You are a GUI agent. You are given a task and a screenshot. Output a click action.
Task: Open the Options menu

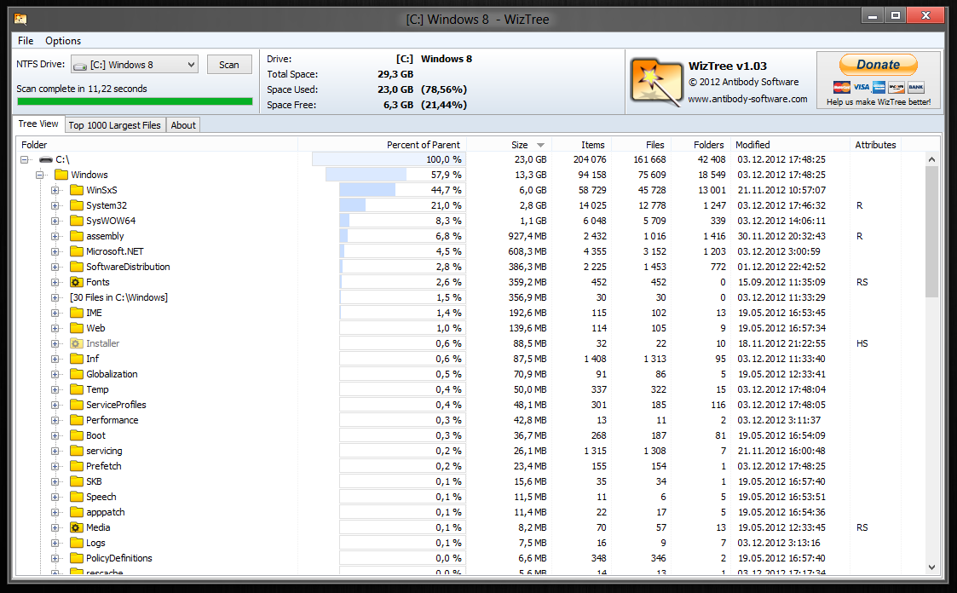coord(63,41)
